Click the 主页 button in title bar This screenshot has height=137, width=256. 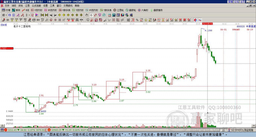[242, 2]
